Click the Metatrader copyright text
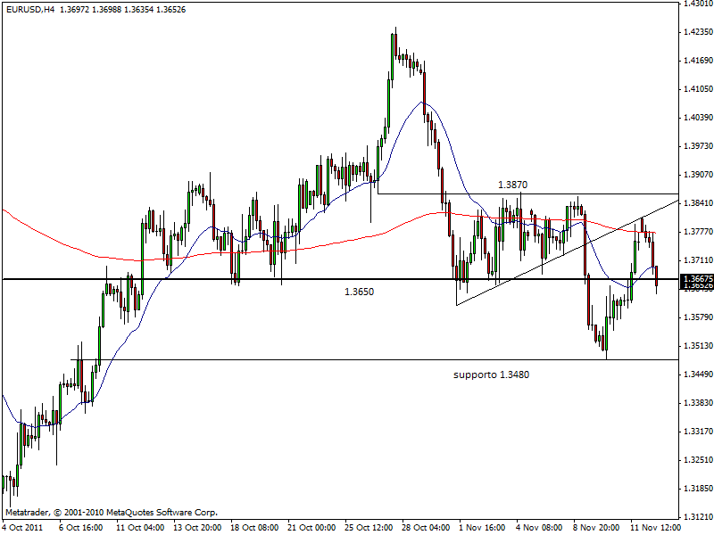 coord(111,513)
